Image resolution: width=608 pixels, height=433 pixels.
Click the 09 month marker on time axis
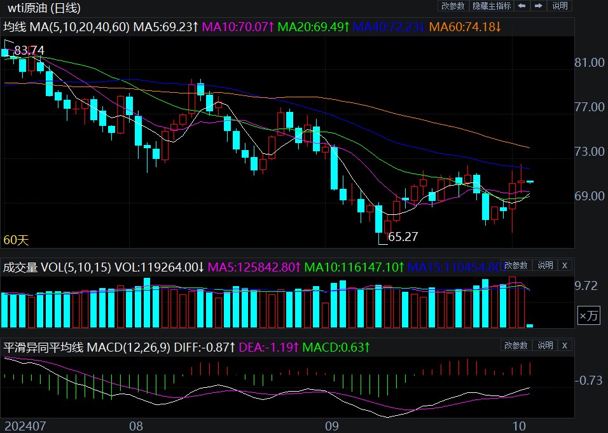tap(331, 425)
